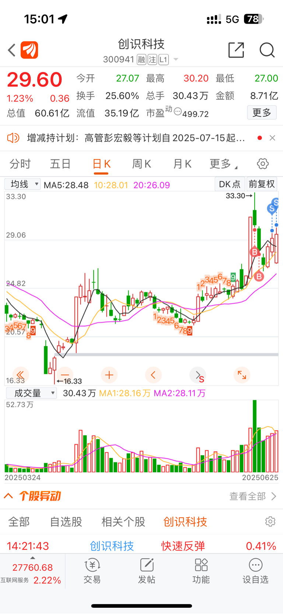This screenshot has height=614, width=283.
Task: Tap the 市盈 动 P/E info icon
Action: 178,111
